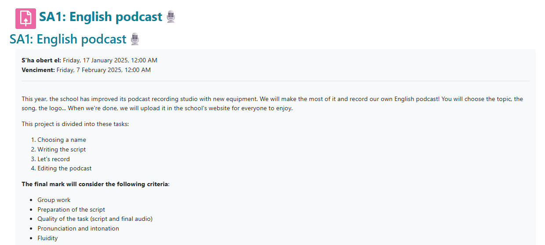Click the 'Fluidity' bullet item

pyautogui.click(x=47, y=238)
